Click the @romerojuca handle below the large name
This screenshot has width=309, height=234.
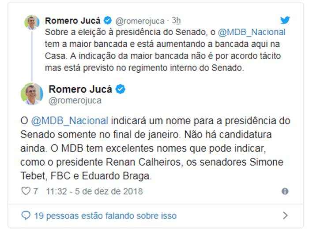(75, 101)
